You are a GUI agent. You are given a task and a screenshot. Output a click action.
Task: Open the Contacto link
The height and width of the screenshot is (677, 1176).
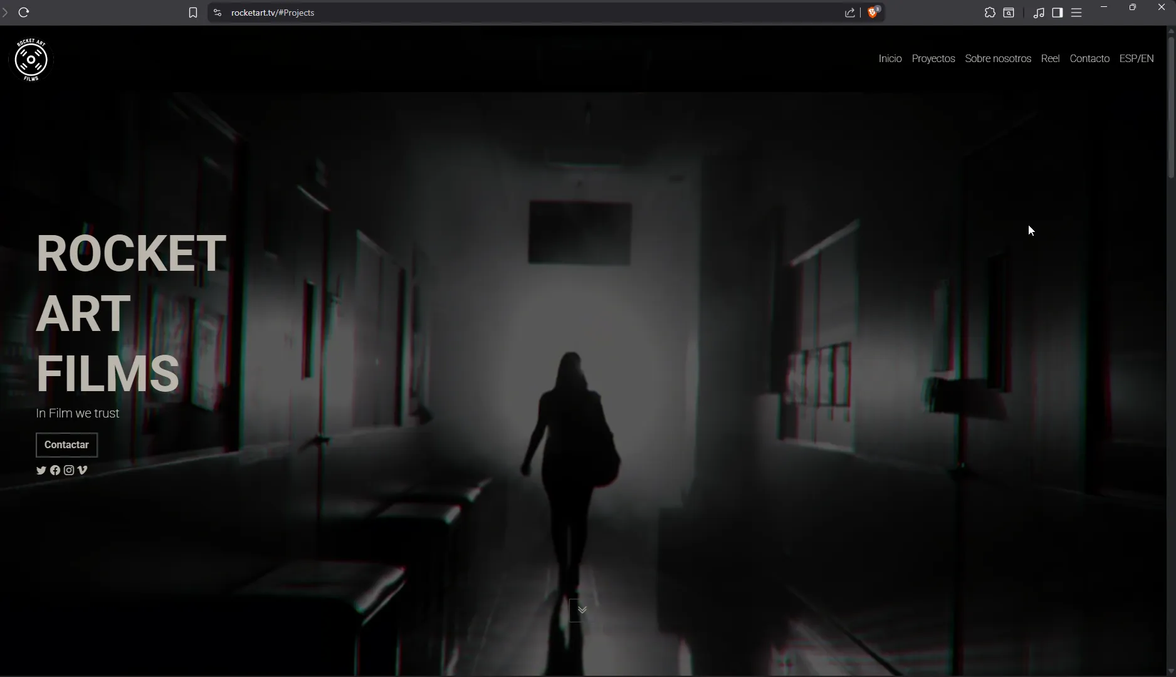1089,58
